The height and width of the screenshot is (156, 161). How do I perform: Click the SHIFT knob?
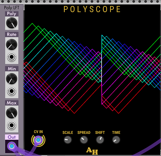[100, 140]
